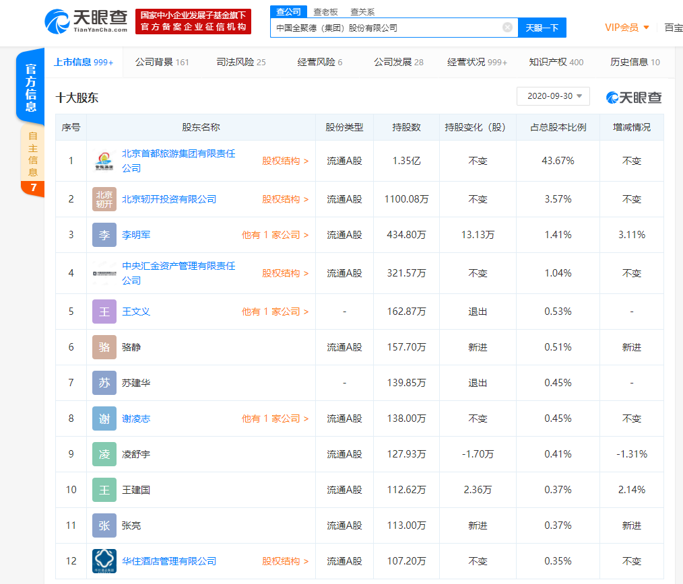Click the 天眼一下 search button
The height and width of the screenshot is (584, 683).
click(542, 28)
